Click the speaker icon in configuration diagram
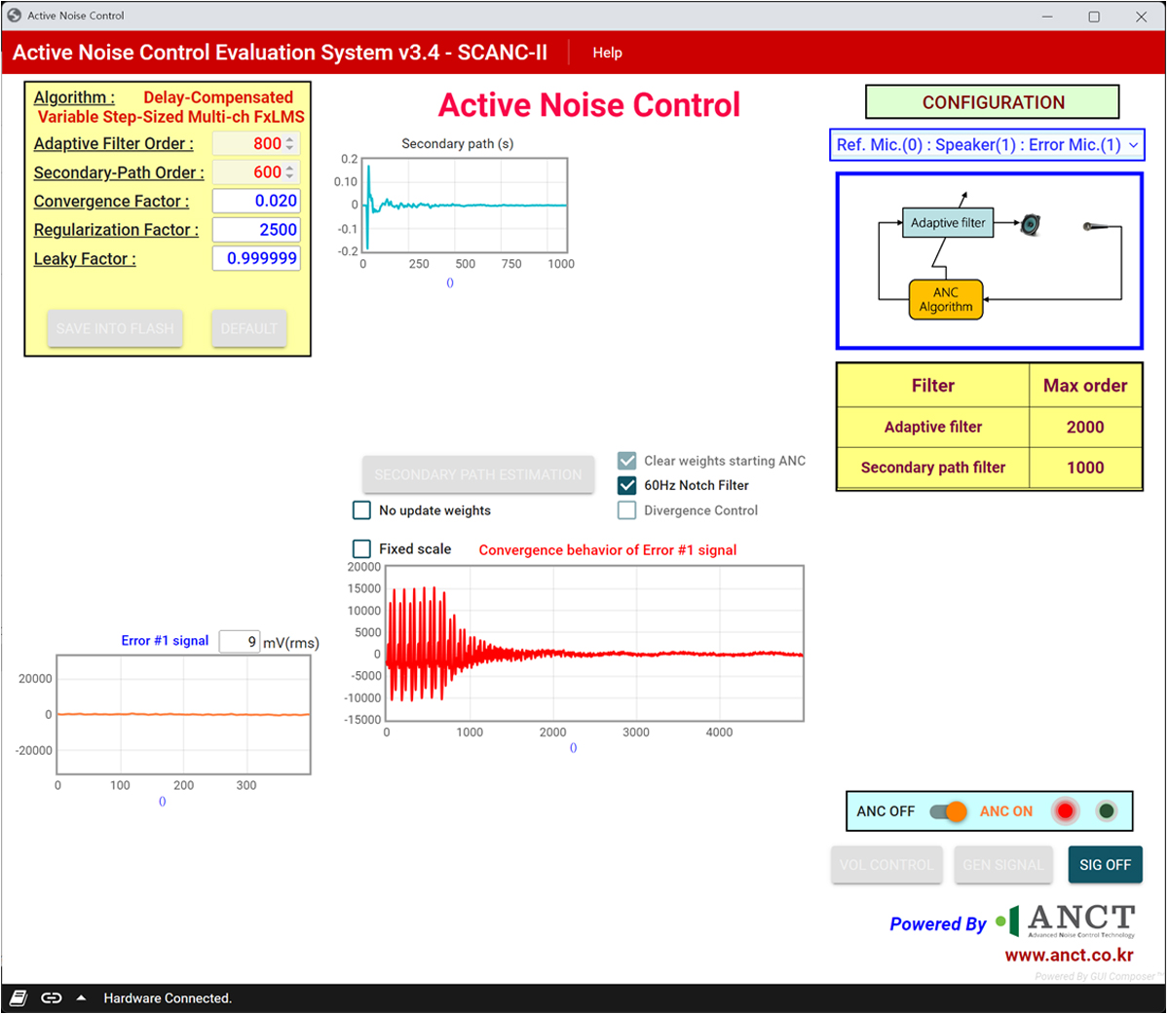 pyautogui.click(x=1031, y=225)
